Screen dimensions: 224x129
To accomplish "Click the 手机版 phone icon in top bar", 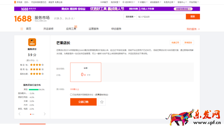I will [15, 2].
